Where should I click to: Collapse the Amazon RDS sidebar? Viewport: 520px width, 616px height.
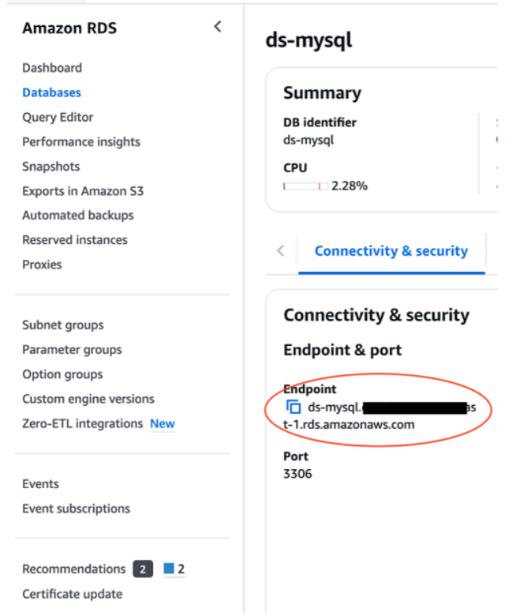tap(218, 27)
